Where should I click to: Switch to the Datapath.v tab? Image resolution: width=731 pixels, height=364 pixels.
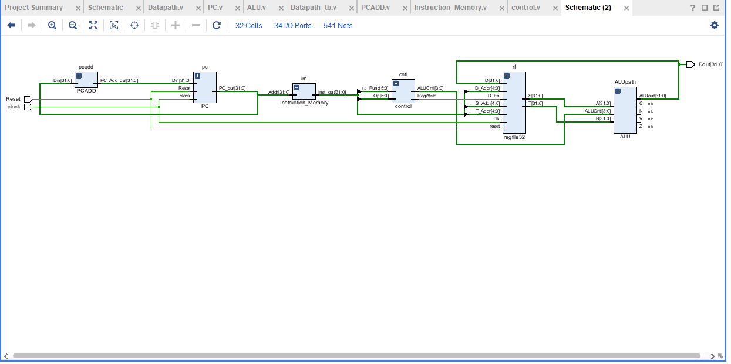pos(166,8)
